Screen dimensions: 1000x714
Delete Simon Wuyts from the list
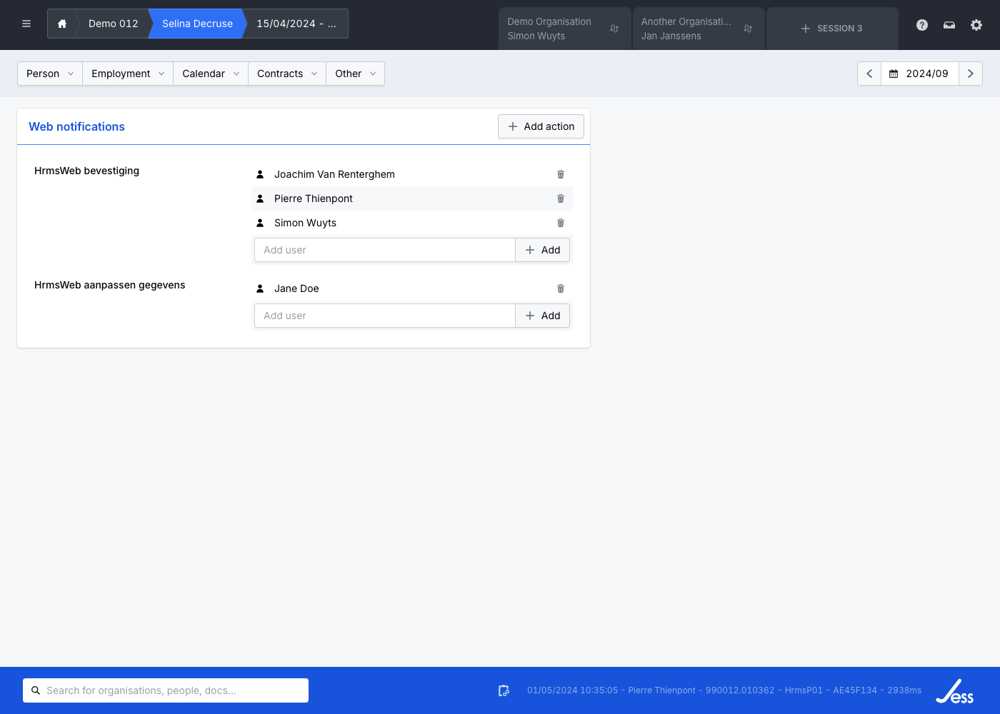pyautogui.click(x=561, y=223)
